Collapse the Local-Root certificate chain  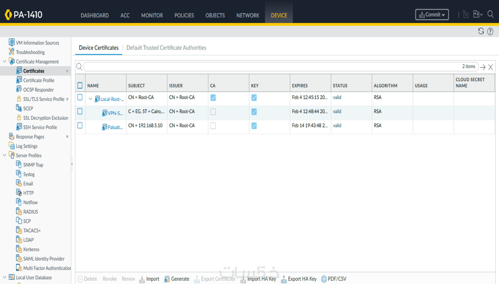pos(90,99)
